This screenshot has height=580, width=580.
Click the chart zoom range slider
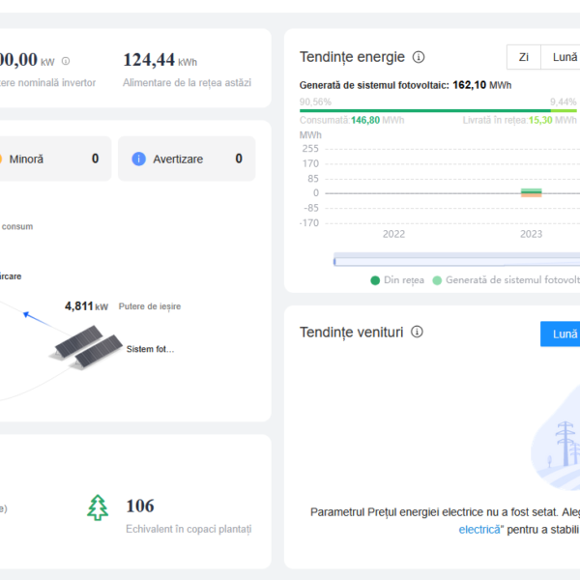(454, 259)
